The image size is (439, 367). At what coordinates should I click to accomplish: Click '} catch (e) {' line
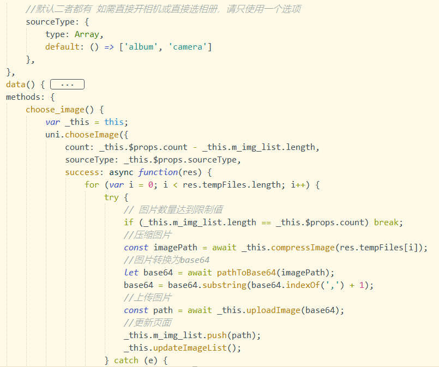(136, 360)
